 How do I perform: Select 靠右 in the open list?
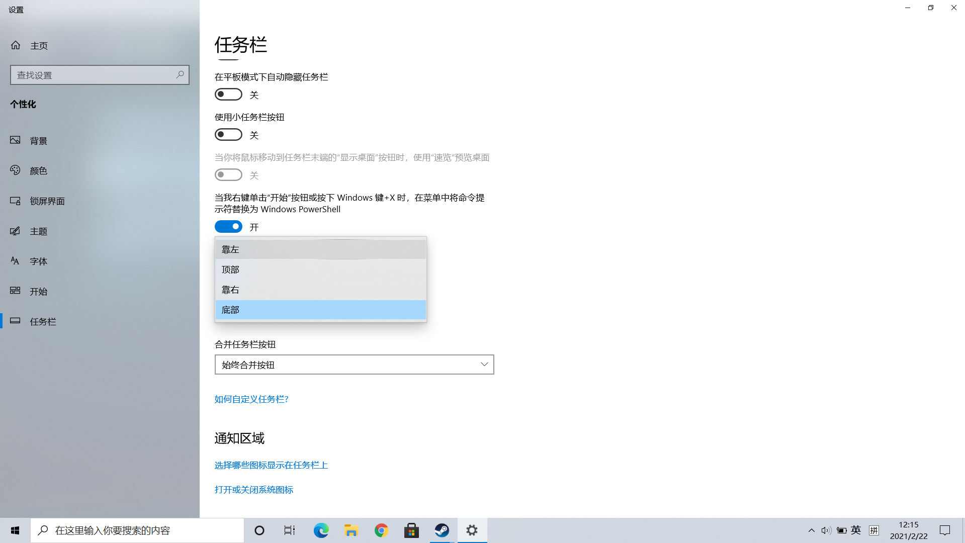click(320, 290)
